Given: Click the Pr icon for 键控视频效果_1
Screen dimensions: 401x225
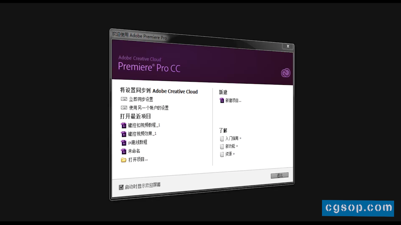Looking at the screenshot, I should 124,134.
